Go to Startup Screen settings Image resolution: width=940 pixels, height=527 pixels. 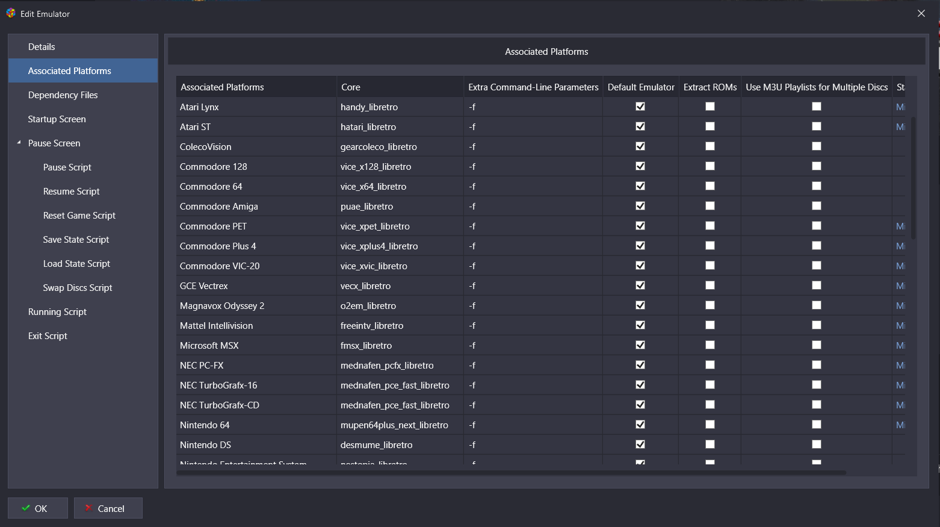[83, 119]
